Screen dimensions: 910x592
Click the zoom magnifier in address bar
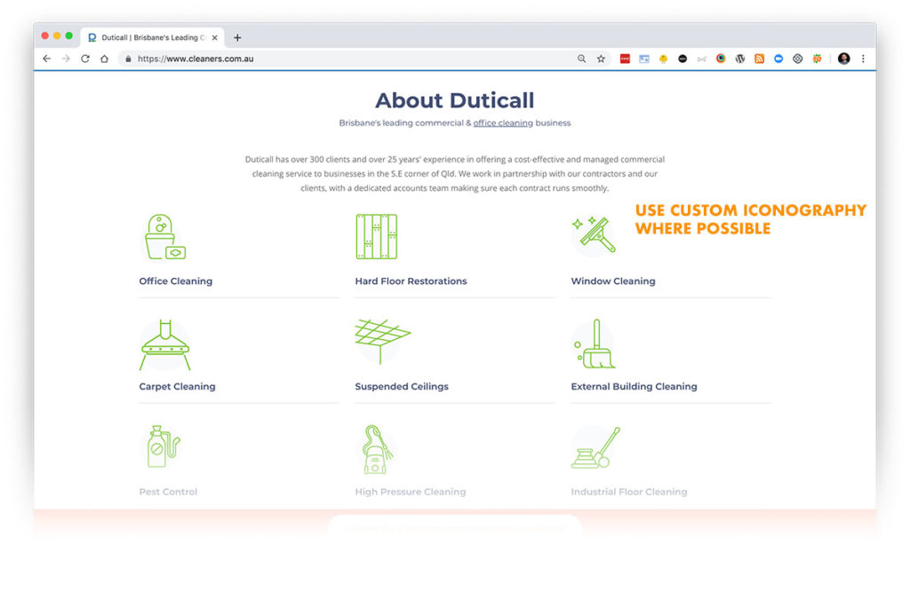[581, 59]
